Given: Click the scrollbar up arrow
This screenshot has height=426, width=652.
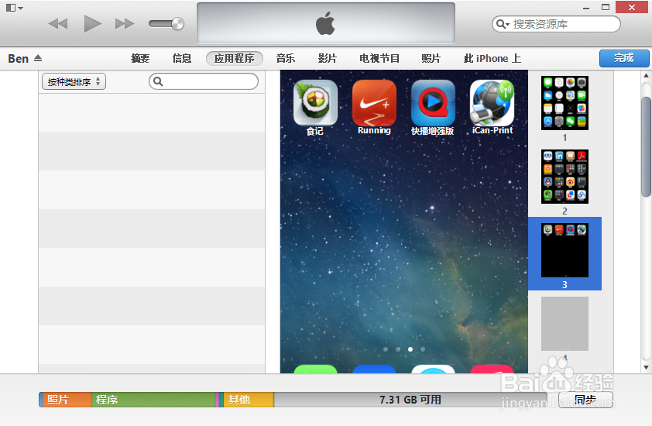Looking at the screenshot, I should pyautogui.click(x=646, y=76).
